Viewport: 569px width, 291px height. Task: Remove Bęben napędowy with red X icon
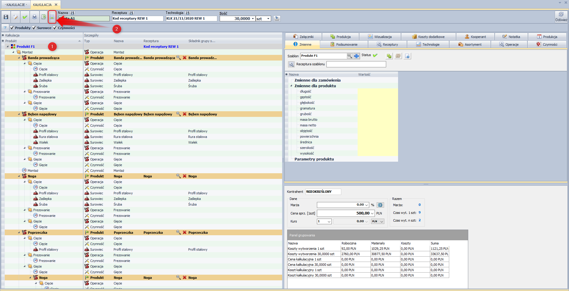(x=185, y=114)
